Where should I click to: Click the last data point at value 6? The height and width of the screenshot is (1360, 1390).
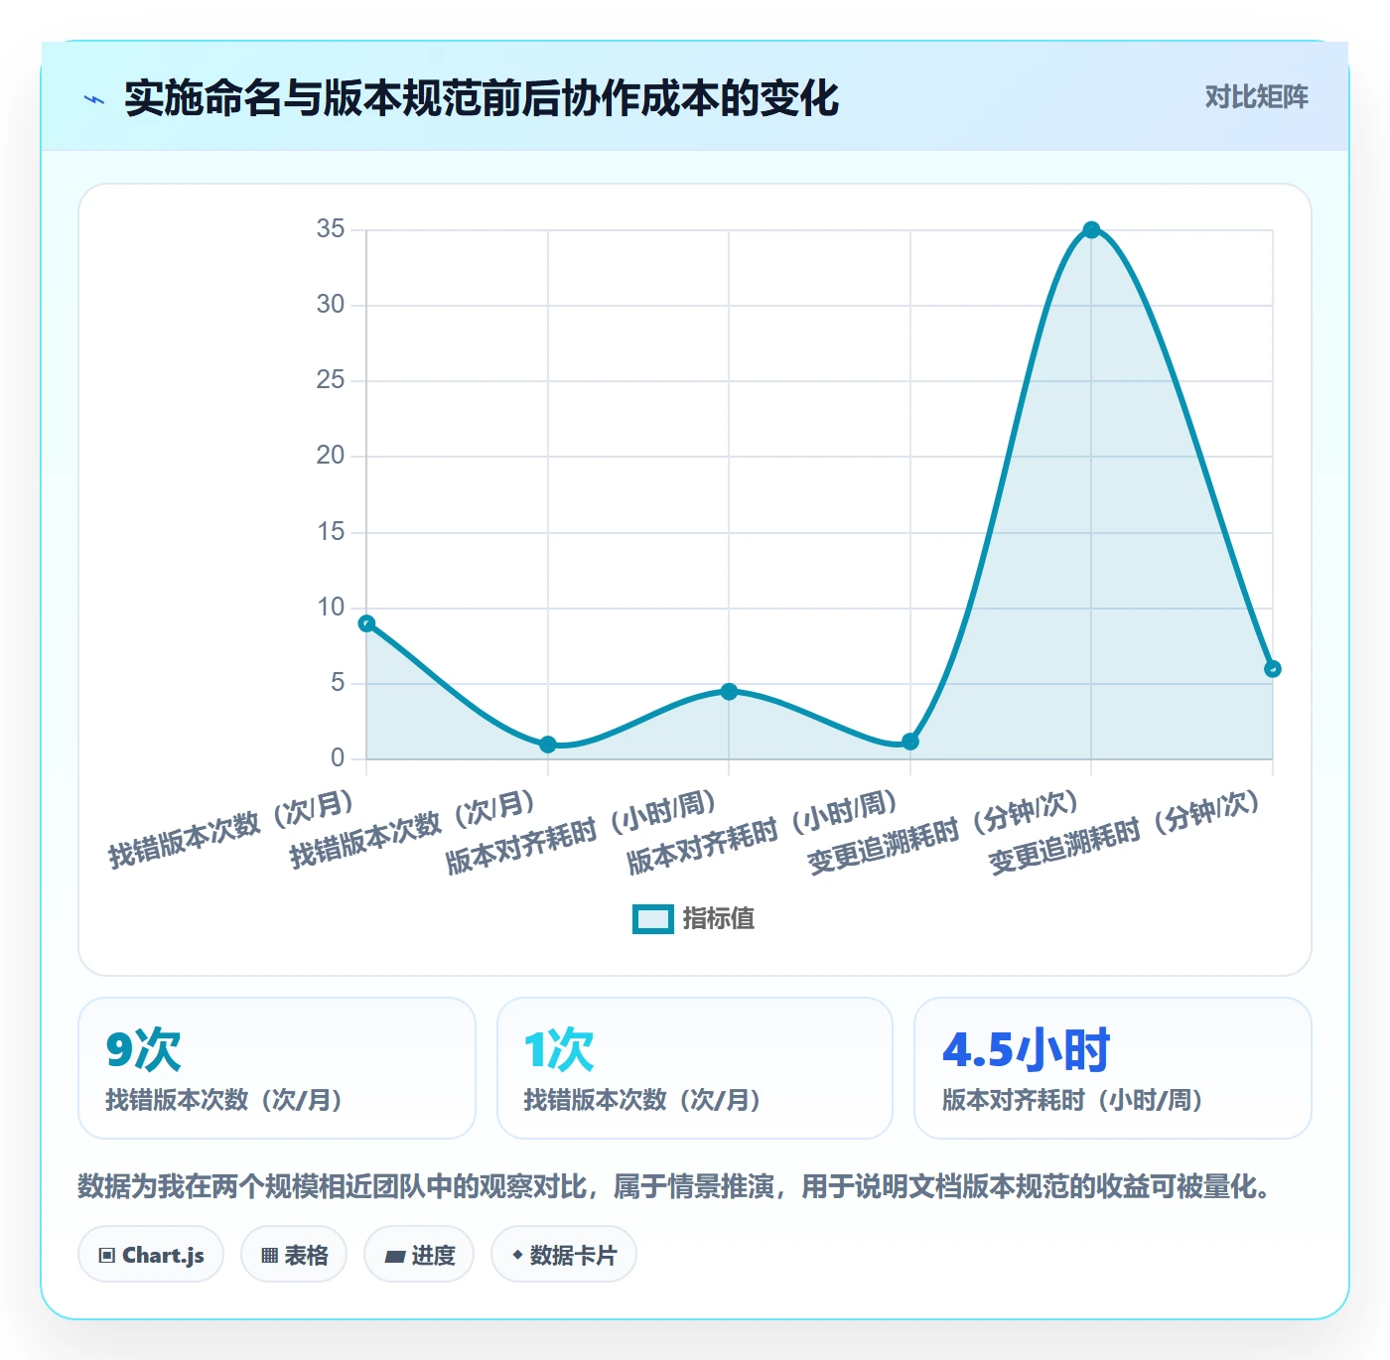coord(1272,669)
